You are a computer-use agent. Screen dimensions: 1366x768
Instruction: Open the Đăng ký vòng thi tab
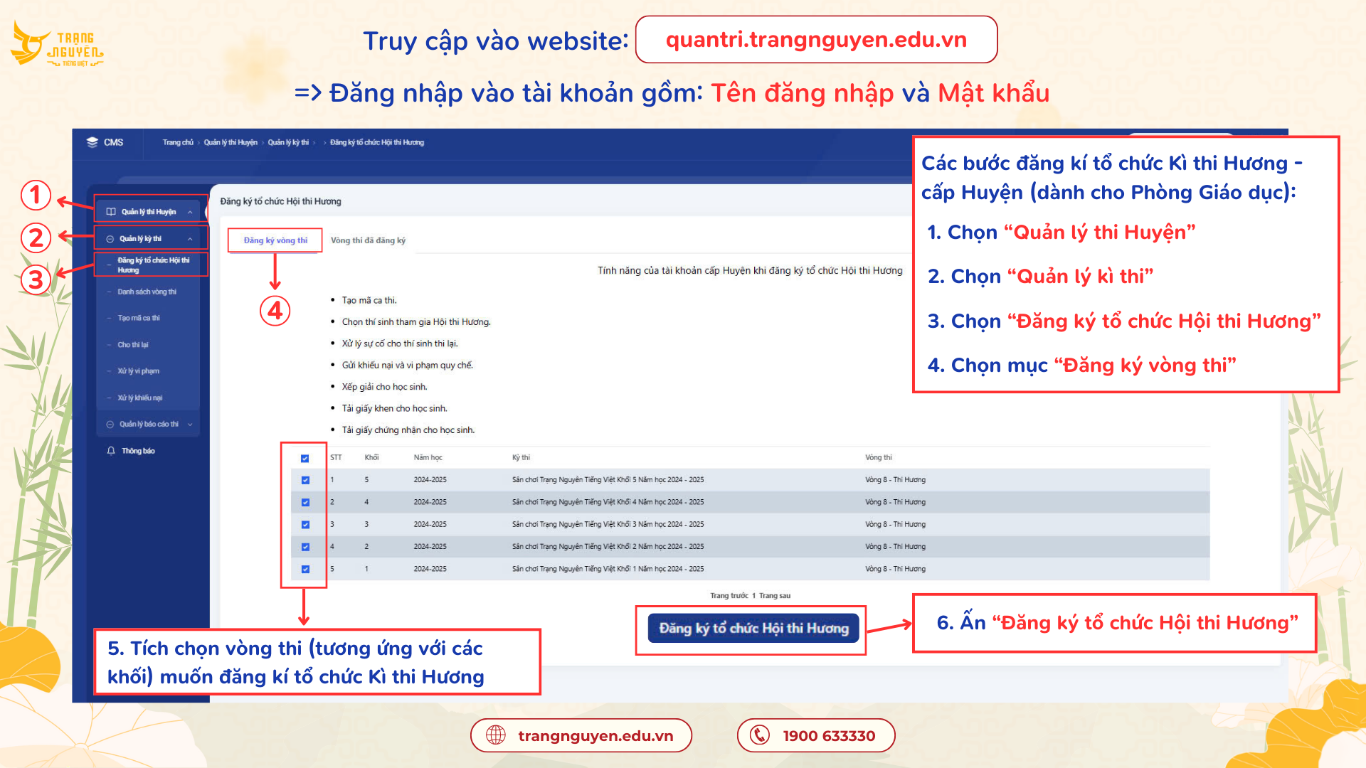click(x=275, y=240)
